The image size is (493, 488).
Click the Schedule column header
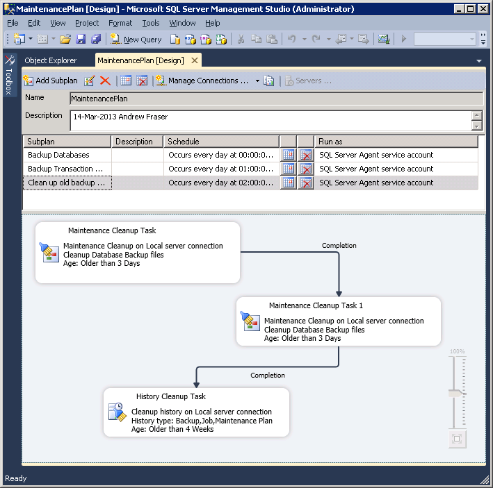[221, 142]
